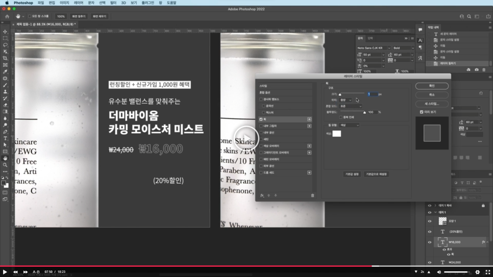Open the stroke Blend Mode dropdown
The image size is (493, 277).
click(351, 106)
